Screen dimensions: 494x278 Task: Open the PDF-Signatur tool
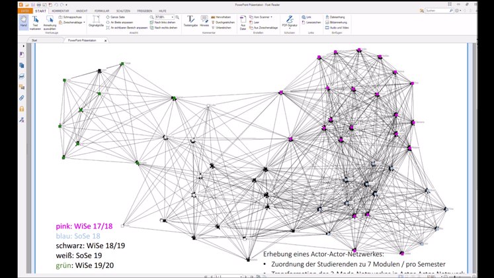[x=290, y=22]
